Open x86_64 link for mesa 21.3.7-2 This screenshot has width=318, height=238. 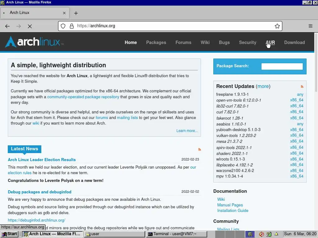pyautogui.click(x=297, y=141)
